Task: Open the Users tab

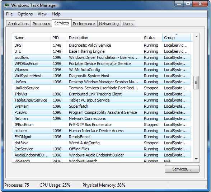Action: 128,24
